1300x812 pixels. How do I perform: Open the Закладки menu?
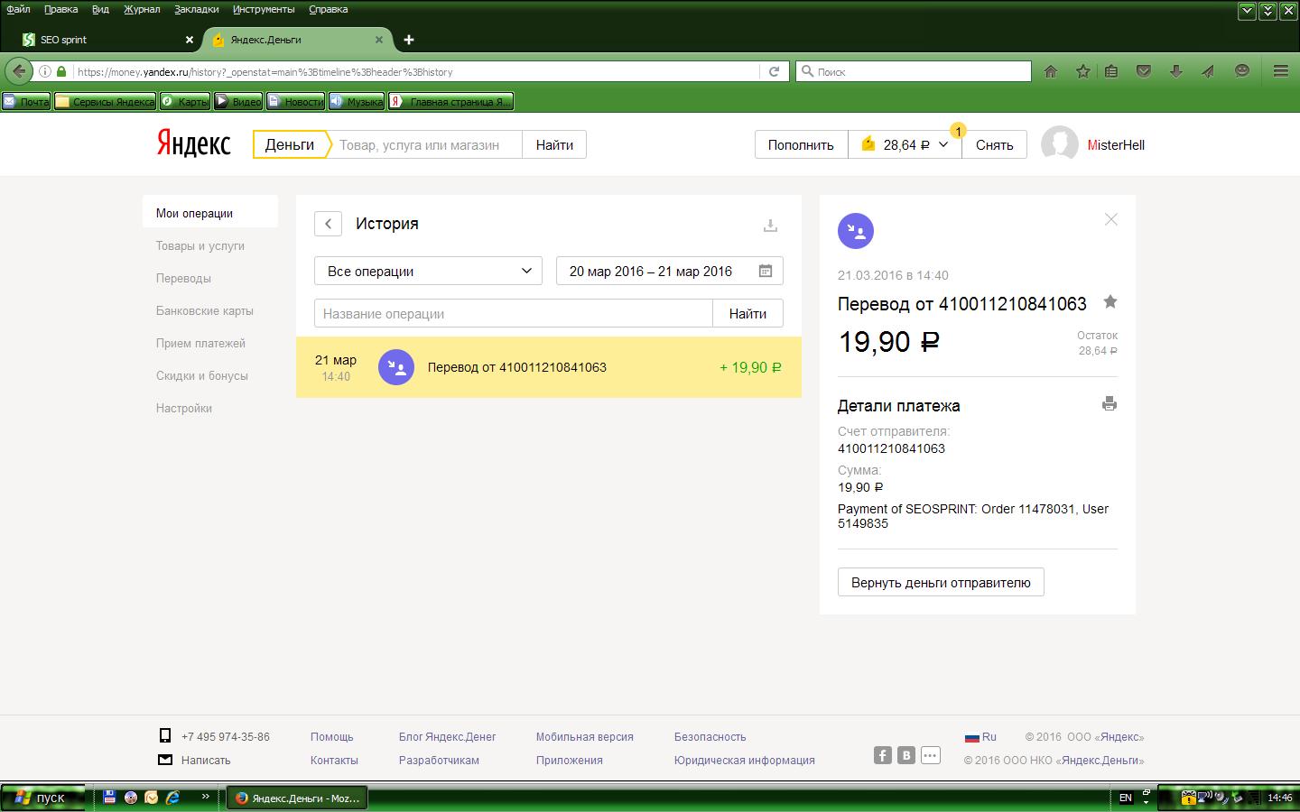[197, 9]
